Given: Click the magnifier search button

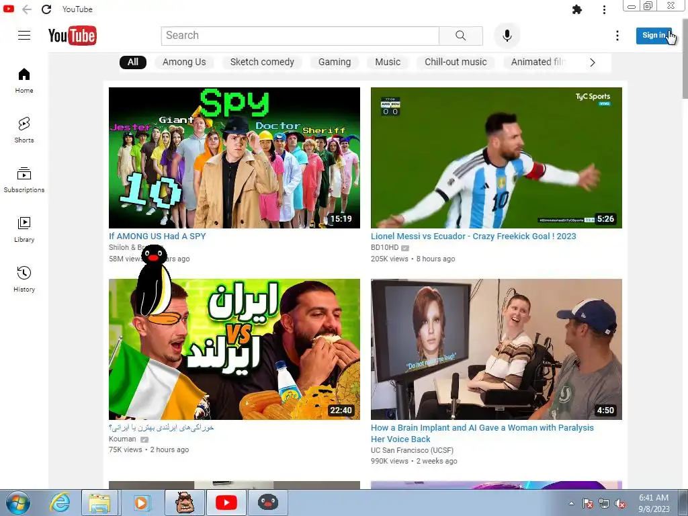Looking at the screenshot, I should coord(461,36).
